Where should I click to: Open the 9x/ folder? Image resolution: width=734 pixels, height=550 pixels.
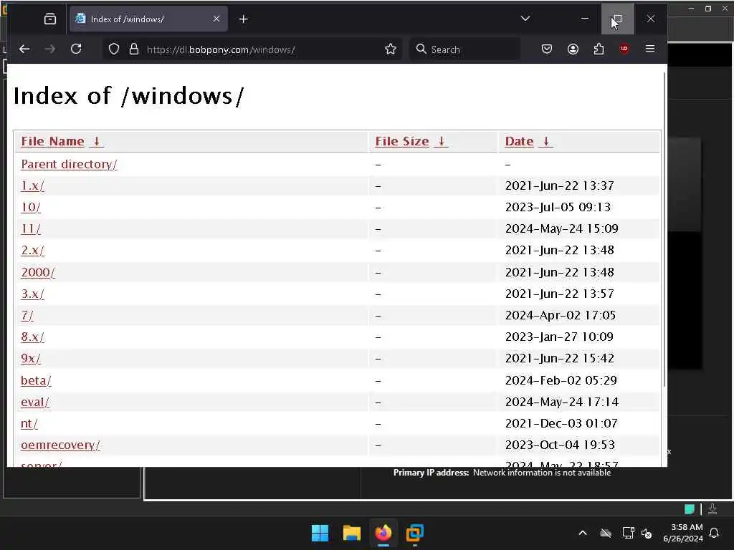30,358
